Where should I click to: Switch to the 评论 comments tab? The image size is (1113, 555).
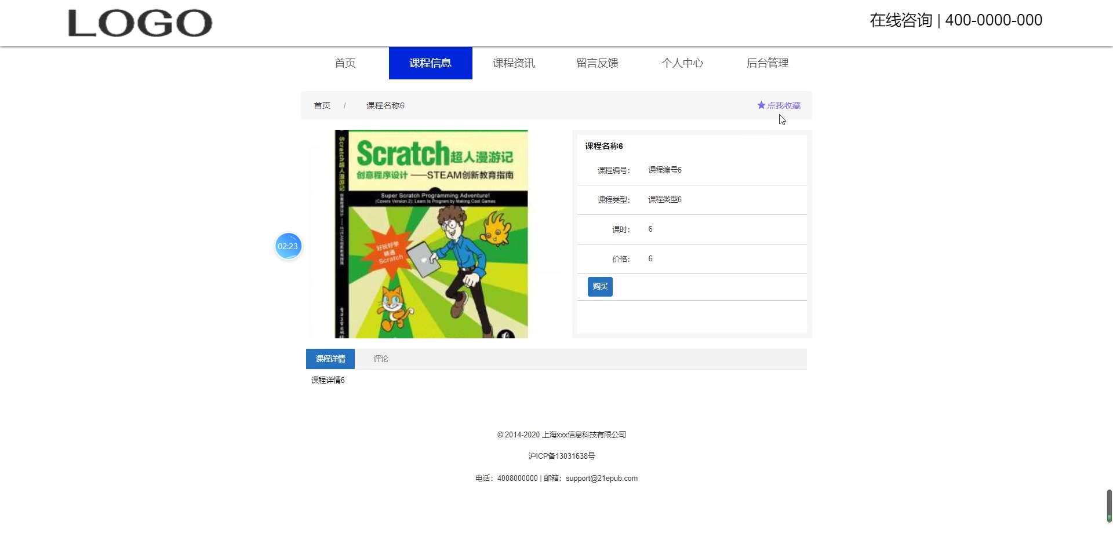point(380,359)
